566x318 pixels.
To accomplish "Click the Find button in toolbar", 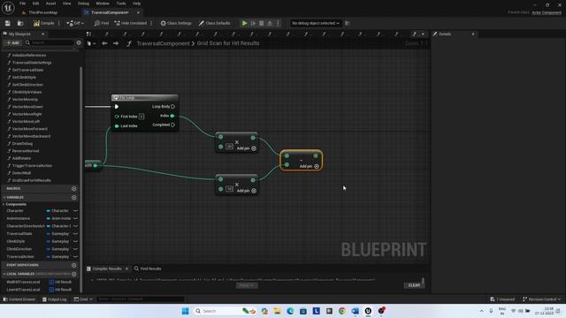I will point(102,23).
